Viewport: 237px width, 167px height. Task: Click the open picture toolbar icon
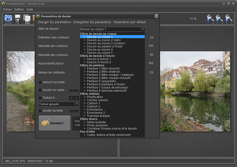click(x=8, y=18)
